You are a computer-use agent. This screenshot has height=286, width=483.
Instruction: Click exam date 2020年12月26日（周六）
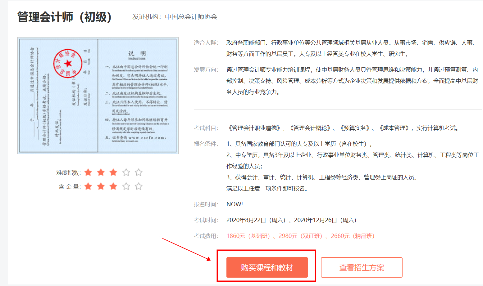325,220
